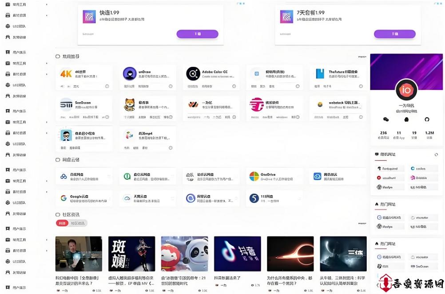Screen dimensions: 445x294
Task: Click the round arrow icon on 4K card
Action: 107,86
